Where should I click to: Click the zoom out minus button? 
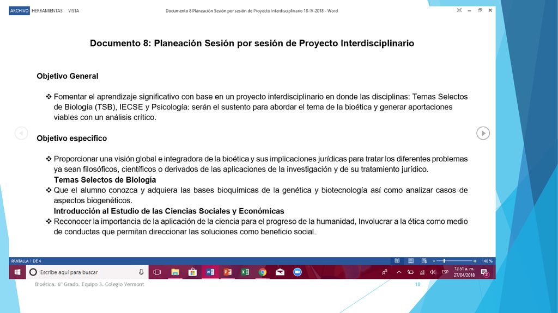[x=434, y=261]
